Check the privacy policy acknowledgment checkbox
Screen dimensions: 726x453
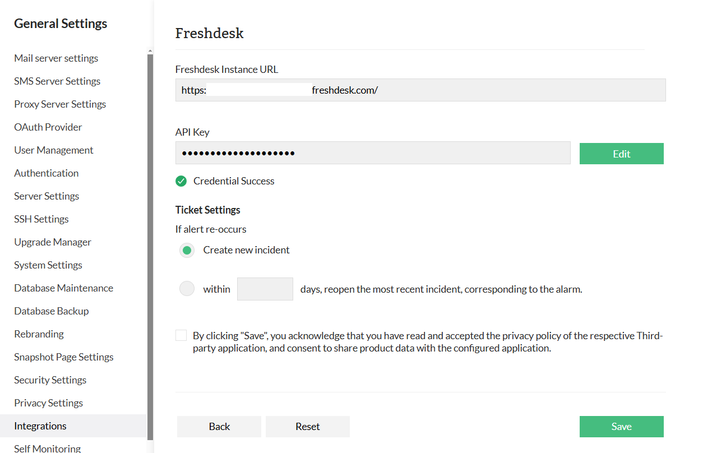181,335
